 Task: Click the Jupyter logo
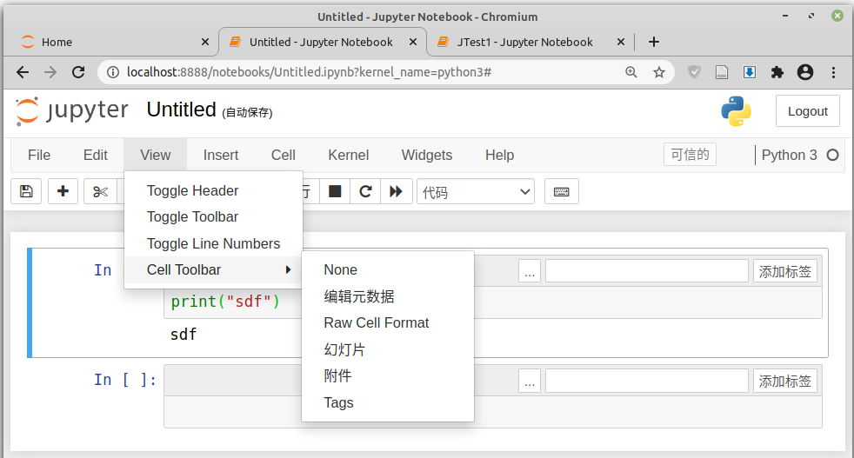point(72,111)
